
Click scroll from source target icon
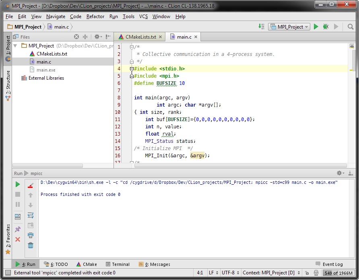point(76,37)
